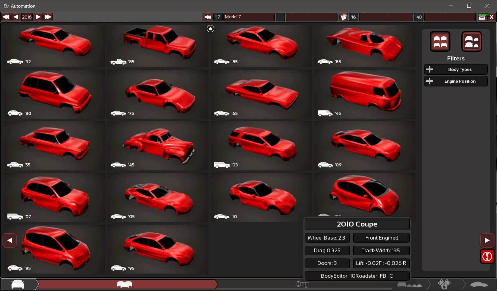
Task: Open the chassis tab in bottom bar
Action: [302, 284]
